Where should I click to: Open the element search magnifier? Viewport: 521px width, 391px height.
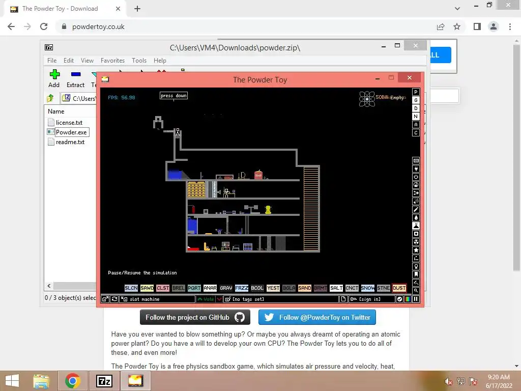[416, 291]
